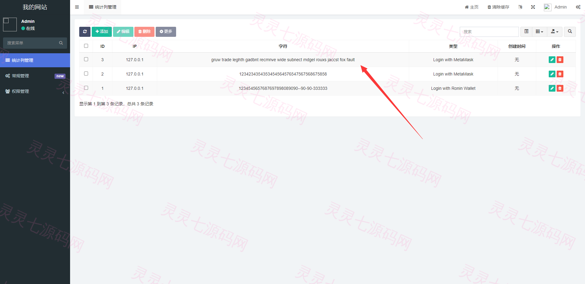
Task: Open the columns visibility dropdown
Action: pyautogui.click(x=540, y=32)
